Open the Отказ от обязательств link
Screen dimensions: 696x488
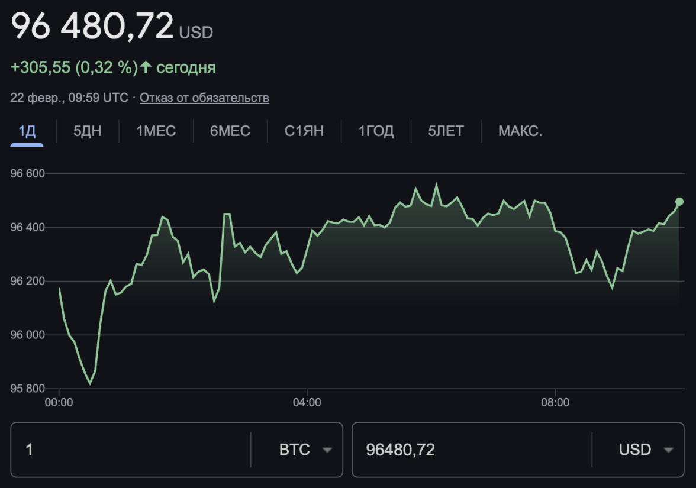point(204,98)
